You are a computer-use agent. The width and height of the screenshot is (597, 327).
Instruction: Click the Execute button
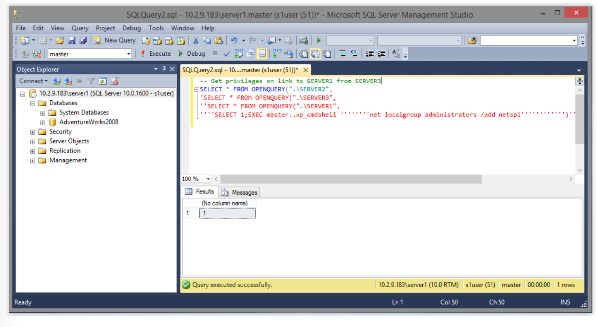156,53
